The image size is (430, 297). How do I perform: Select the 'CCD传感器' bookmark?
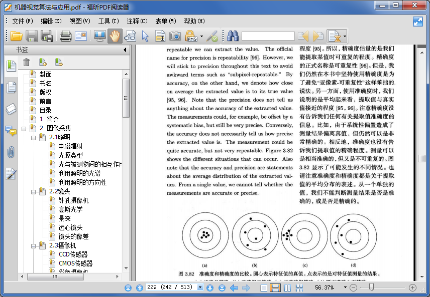click(x=73, y=254)
